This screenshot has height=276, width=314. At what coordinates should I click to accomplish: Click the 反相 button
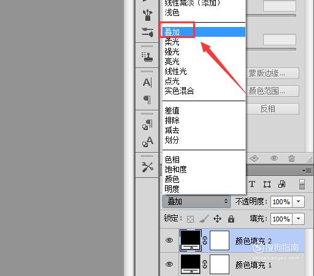(x=273, y=109)
